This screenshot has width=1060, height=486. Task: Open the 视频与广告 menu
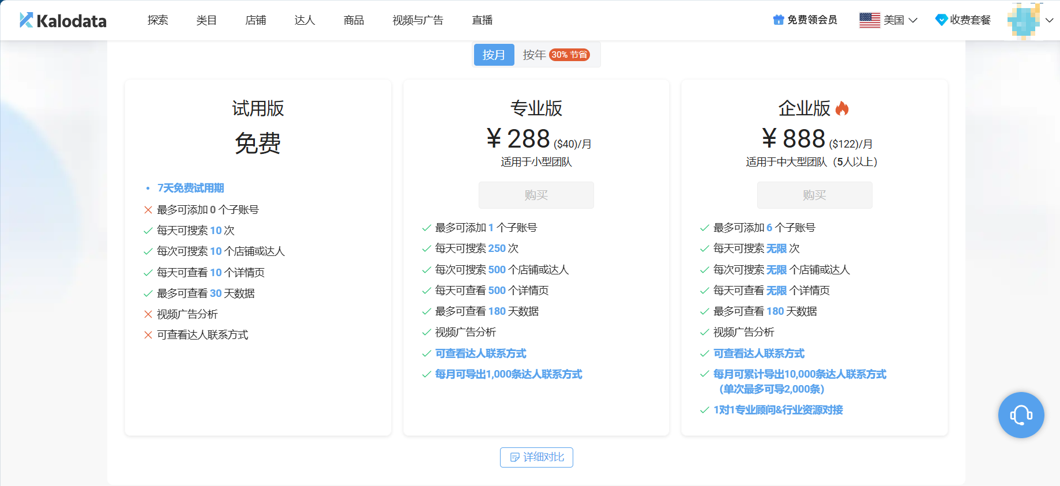click(418, 20)
